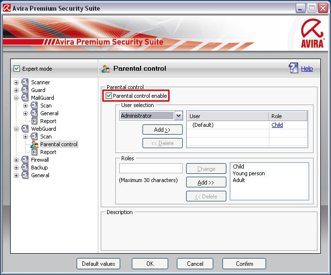Toggle the Expert mode checkbox
The image size is (331, 275).
tap(16, 69)
